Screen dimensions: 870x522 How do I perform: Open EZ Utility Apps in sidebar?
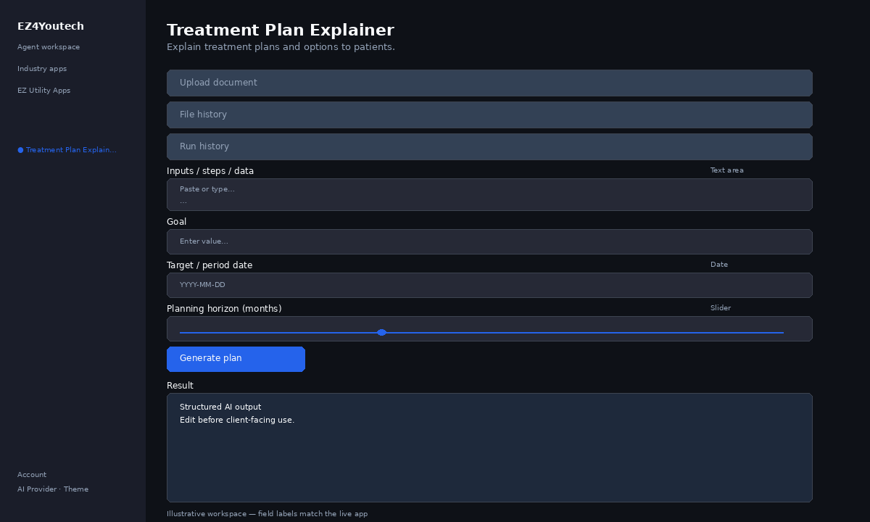coord(43,91)
